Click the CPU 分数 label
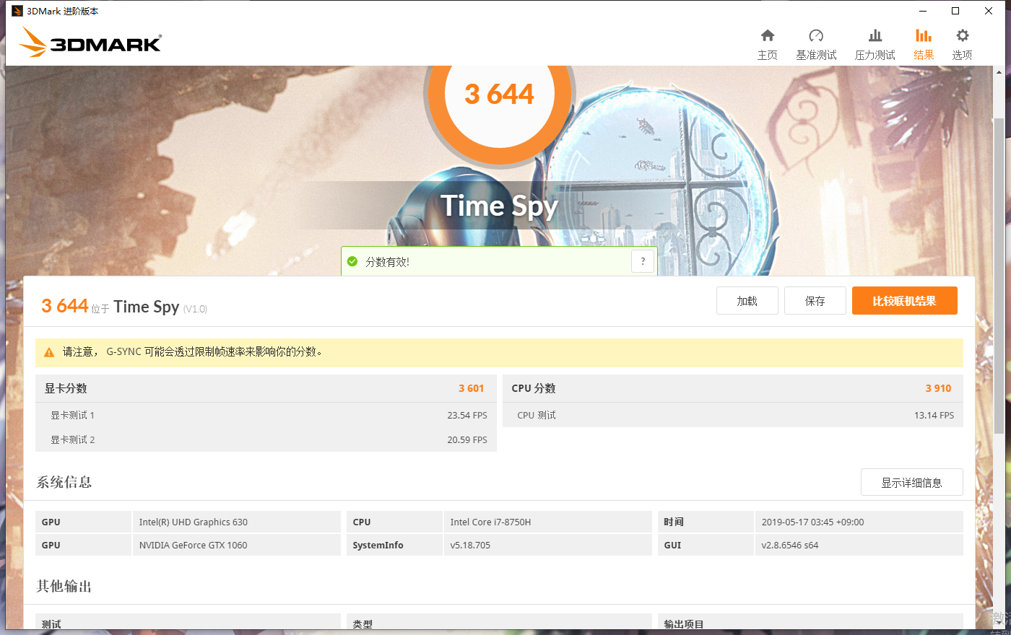Viewport: 1011px width, 635px height. [x=534, y=388]
